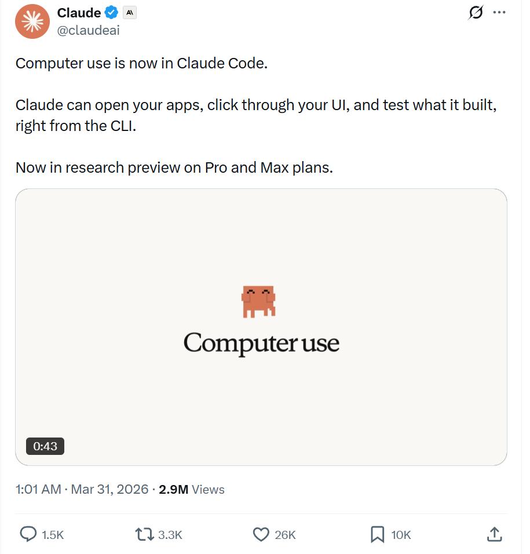Click the 0:43 duration badge
Viewport: 530px width, 554px height.
point(45,446)
